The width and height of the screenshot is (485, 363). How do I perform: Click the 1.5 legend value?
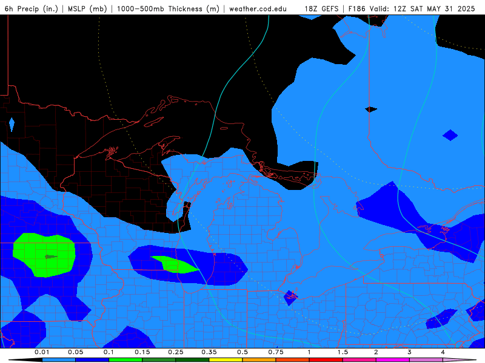coord(343,352)
